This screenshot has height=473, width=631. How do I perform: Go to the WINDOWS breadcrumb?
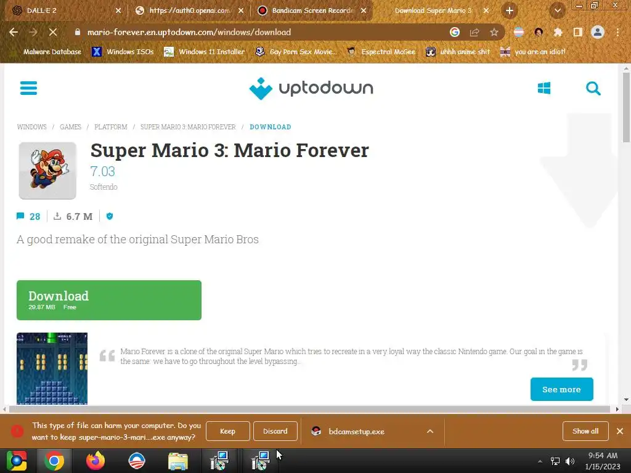(32, 127)
